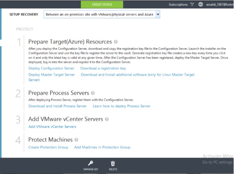Screen dimensions: 234x174
Task: Click the Add VMware vCenter Servers link
Action: coord(52,126)
